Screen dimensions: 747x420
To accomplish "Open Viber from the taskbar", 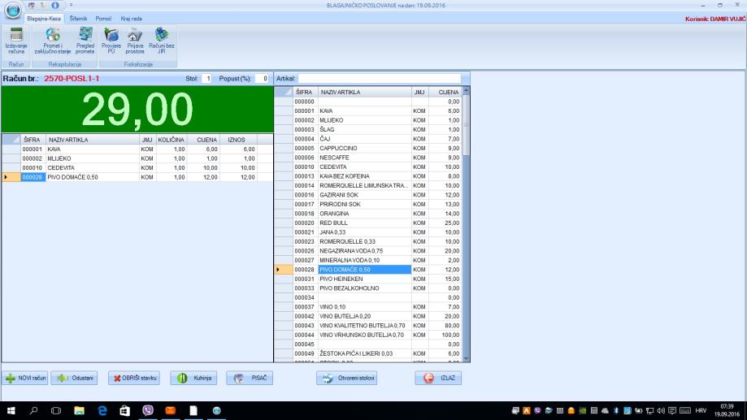I will click(148, 411).
